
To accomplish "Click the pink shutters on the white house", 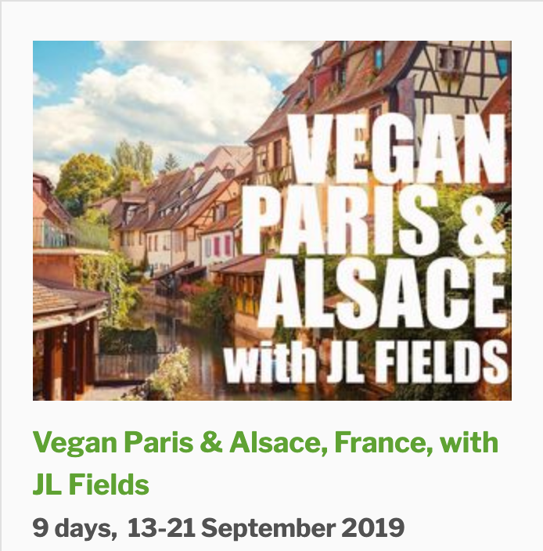I will [222, 246].
